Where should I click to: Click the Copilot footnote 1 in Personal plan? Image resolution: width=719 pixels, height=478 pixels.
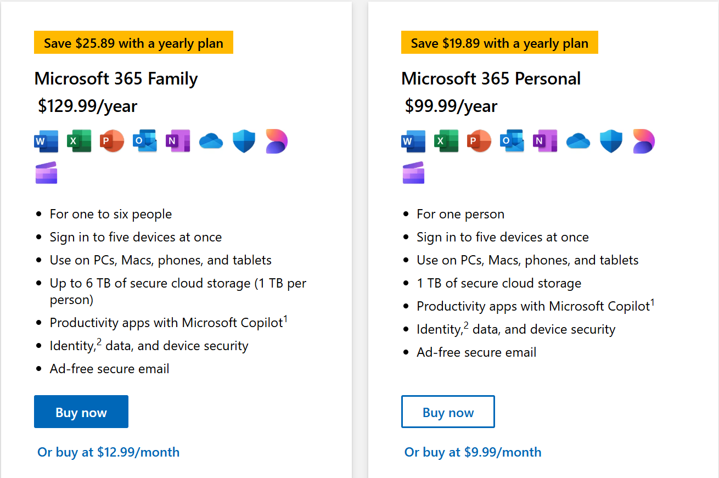tap(653, 302)
